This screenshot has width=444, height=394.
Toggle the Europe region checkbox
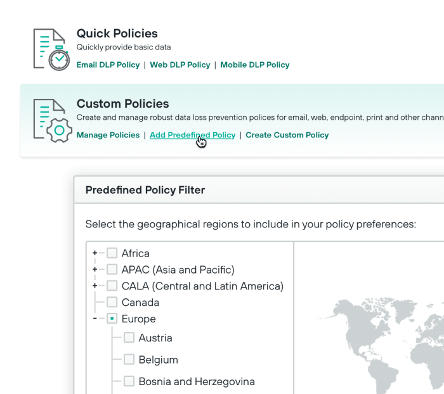[112, 319]
